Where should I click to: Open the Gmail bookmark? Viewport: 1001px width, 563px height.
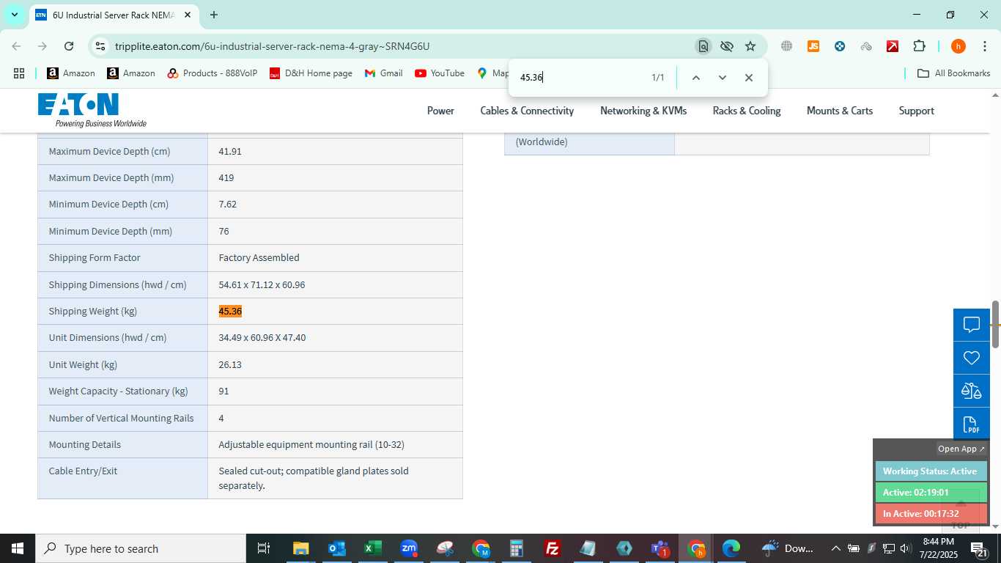pyautogui.click(x=384, y=73)
